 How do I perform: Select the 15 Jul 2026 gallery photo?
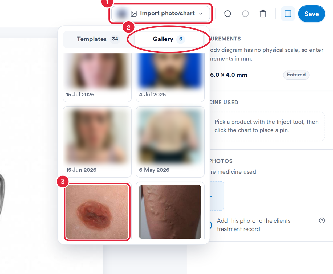pyautogui.click(x=97, y=77)
